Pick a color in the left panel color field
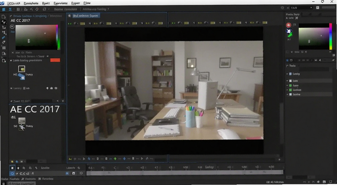This screenshot has height=185, width=337. click(36, 37)
